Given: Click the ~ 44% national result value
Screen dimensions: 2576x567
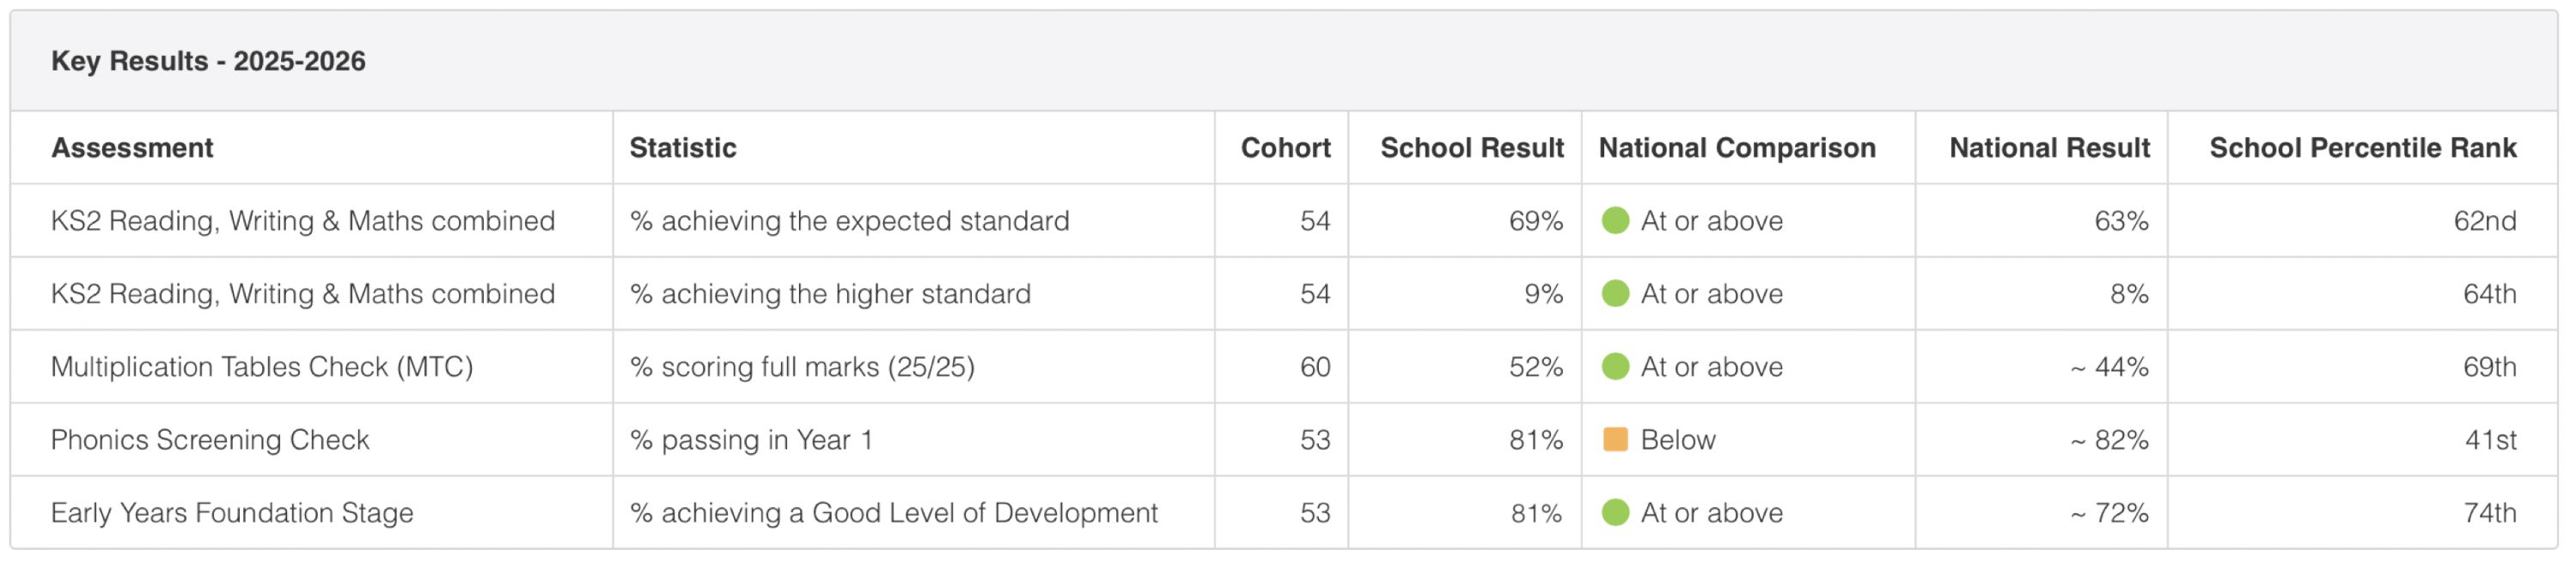Looking at the screenshot, I should (x=2109, y=366).
